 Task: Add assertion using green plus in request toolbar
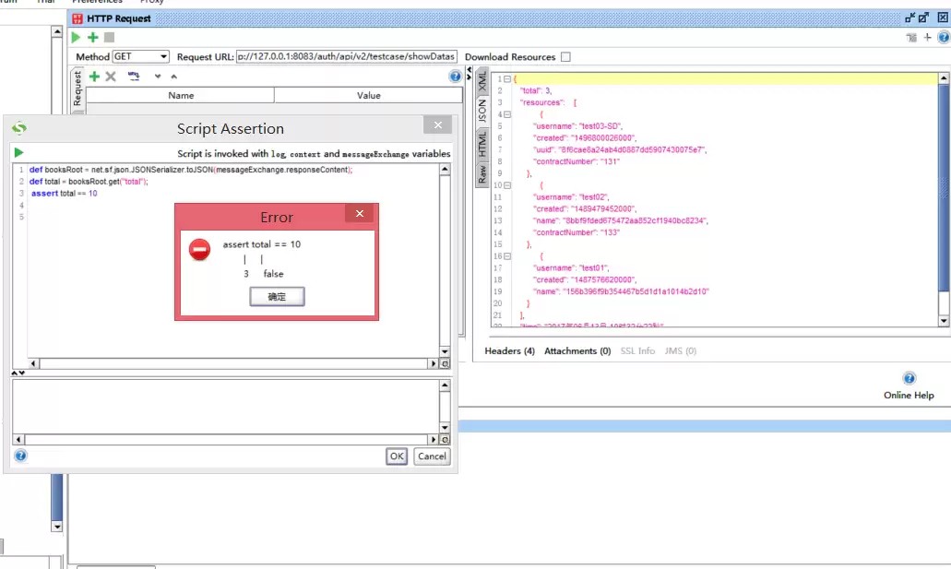coord(93,38)
